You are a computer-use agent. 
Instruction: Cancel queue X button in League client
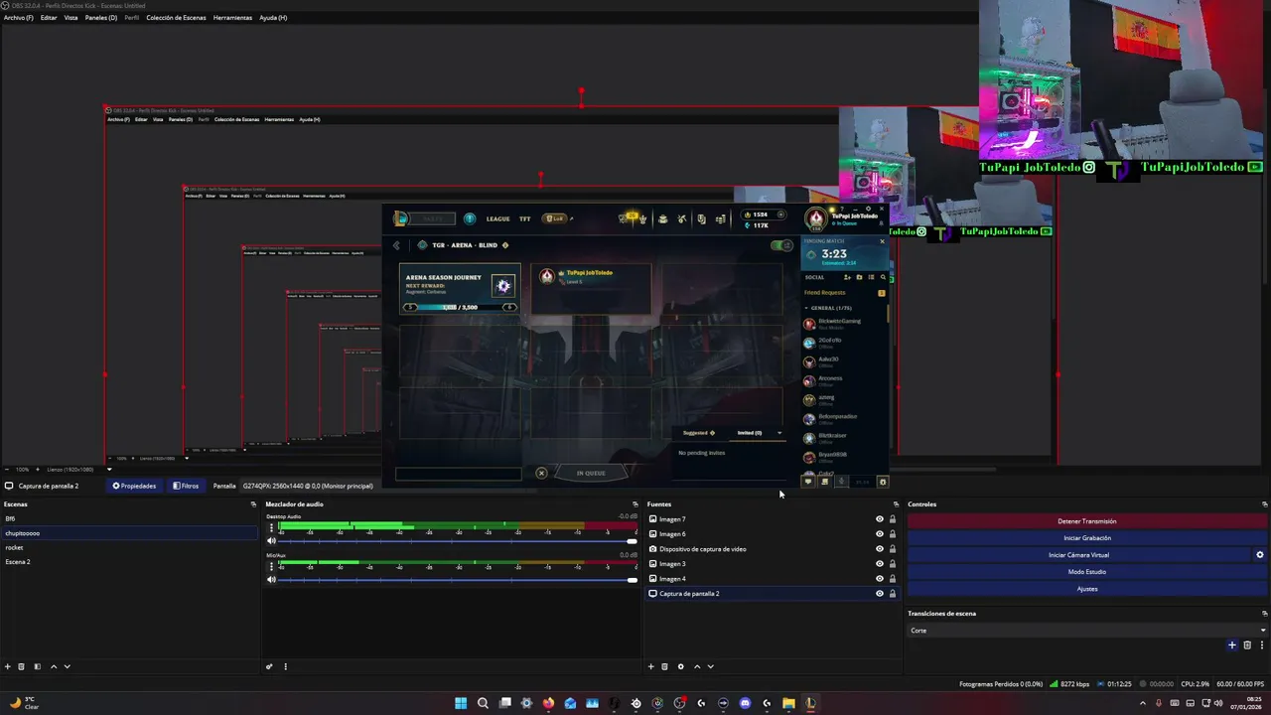541,473
